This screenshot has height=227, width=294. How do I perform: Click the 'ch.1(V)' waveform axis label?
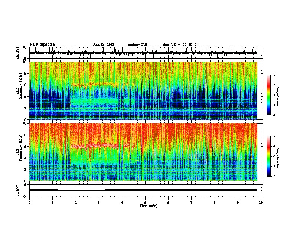18,53
